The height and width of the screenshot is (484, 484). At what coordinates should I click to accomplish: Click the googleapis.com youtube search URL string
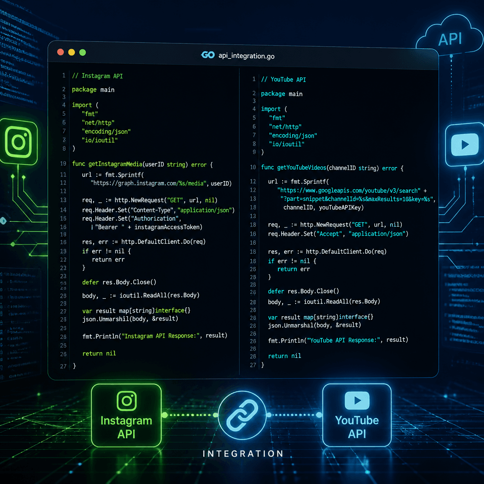click(349, 190)
